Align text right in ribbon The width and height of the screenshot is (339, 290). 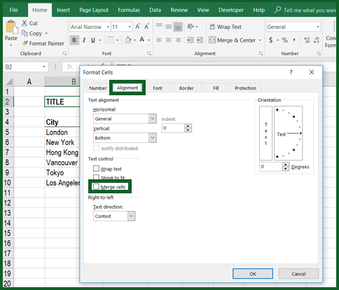point(178,40)
